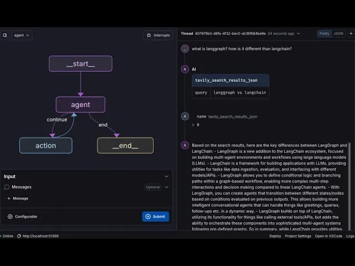Screen dimensions: 355x266
Task: Click the thread panel vertical scrollbar
Action: pyautogui.click(x=349, y=186)
